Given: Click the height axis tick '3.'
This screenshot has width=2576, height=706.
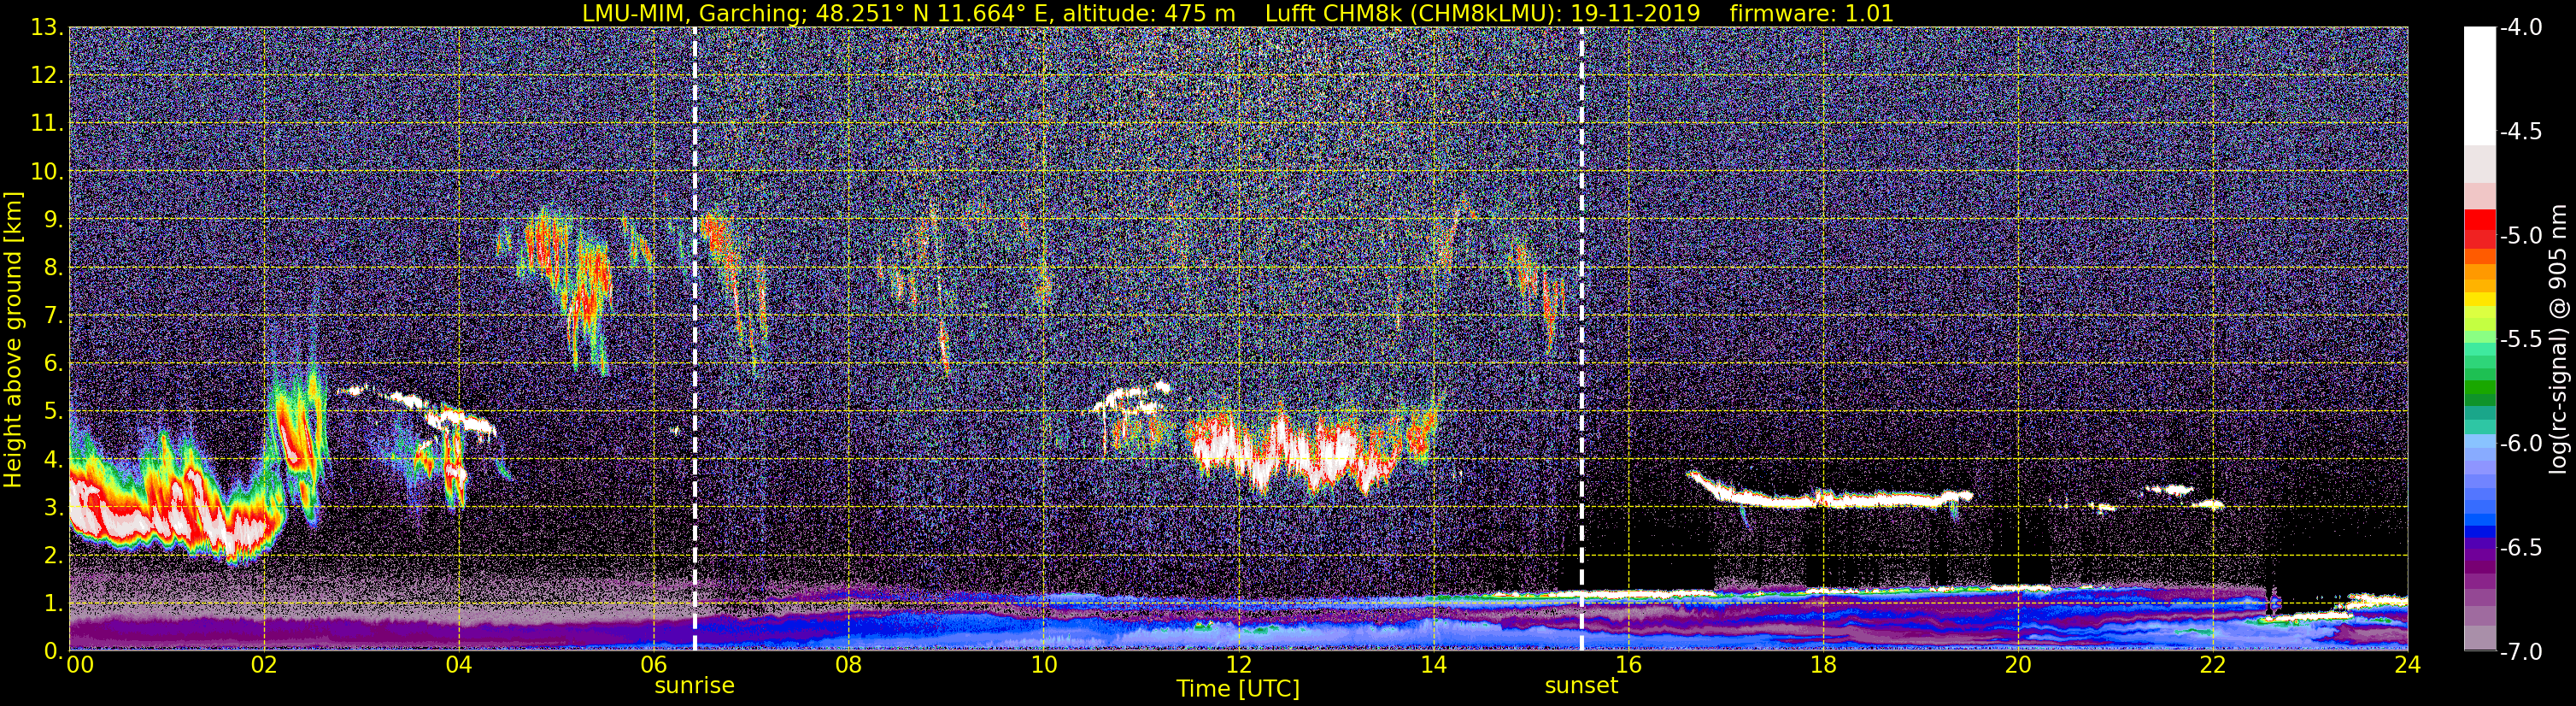Looking at the screenshot, I should [52, 508].
